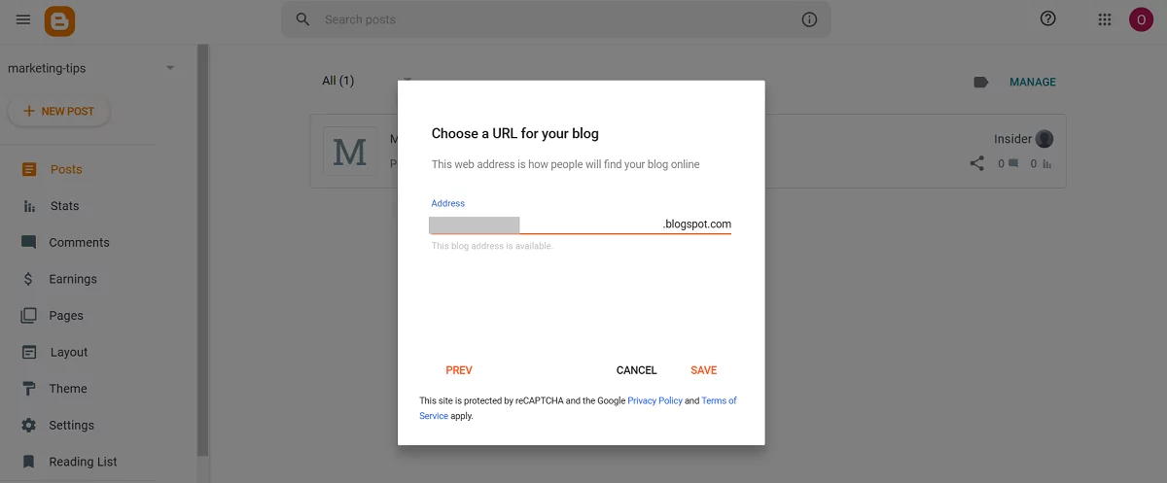This screenshot has height=483, width=1167.
Task: Expand the marketing-tips blog dropdown
Action: [x=170, y=68]
